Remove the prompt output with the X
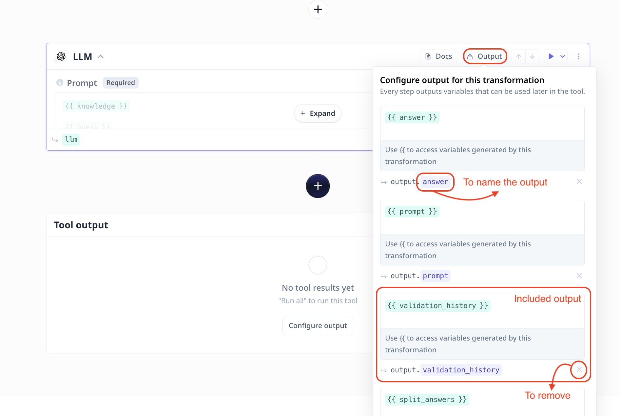Viewport: 620px width, 416px height. pyautogui.click(x=579, y=276)
